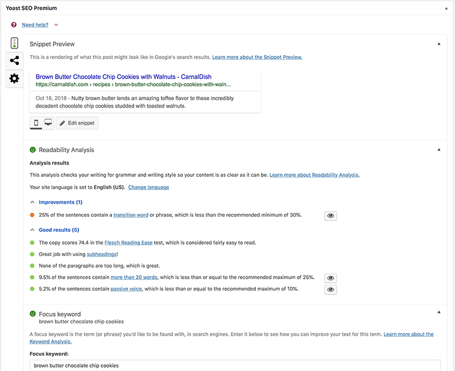The height and width of the screenshot is (371, 455).
Task: Click the Focus keyword section heading
Action: (60, 314)
